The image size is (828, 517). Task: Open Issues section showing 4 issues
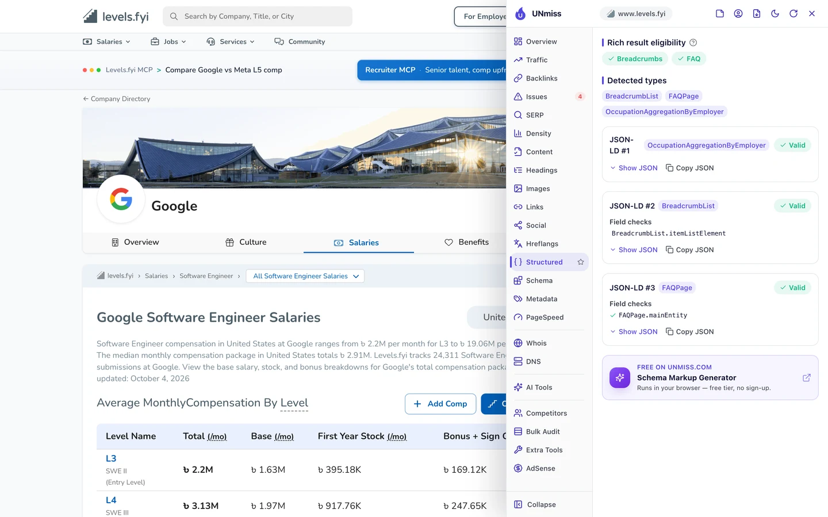click(x=549, y=97)
